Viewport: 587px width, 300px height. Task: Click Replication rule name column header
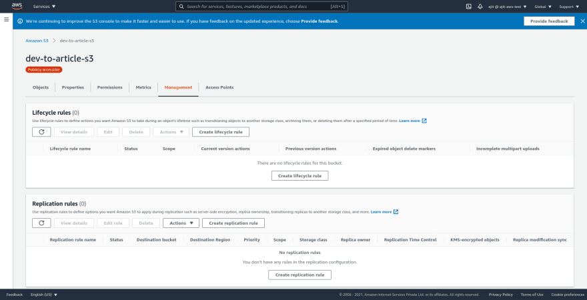click(x=73, y=240)
